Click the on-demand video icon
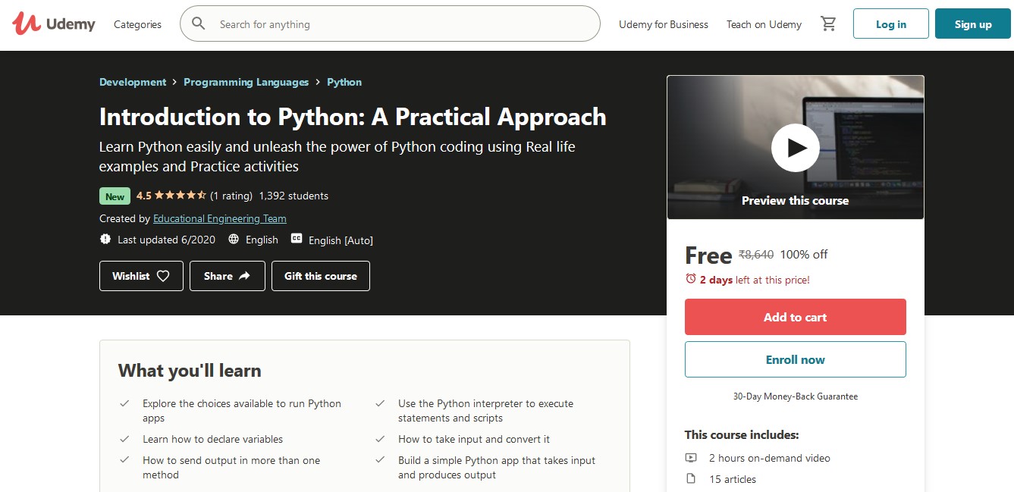 click(x=691, y=458)
